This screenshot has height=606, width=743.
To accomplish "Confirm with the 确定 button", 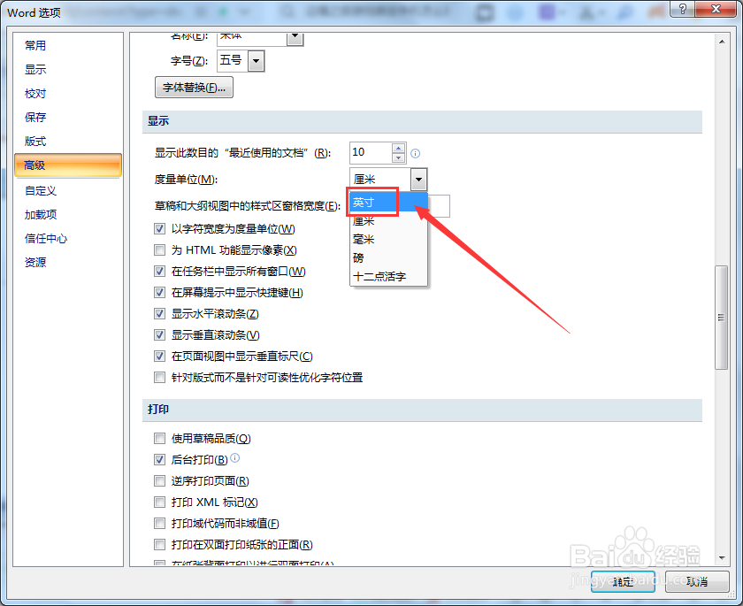I will point(623,581).
